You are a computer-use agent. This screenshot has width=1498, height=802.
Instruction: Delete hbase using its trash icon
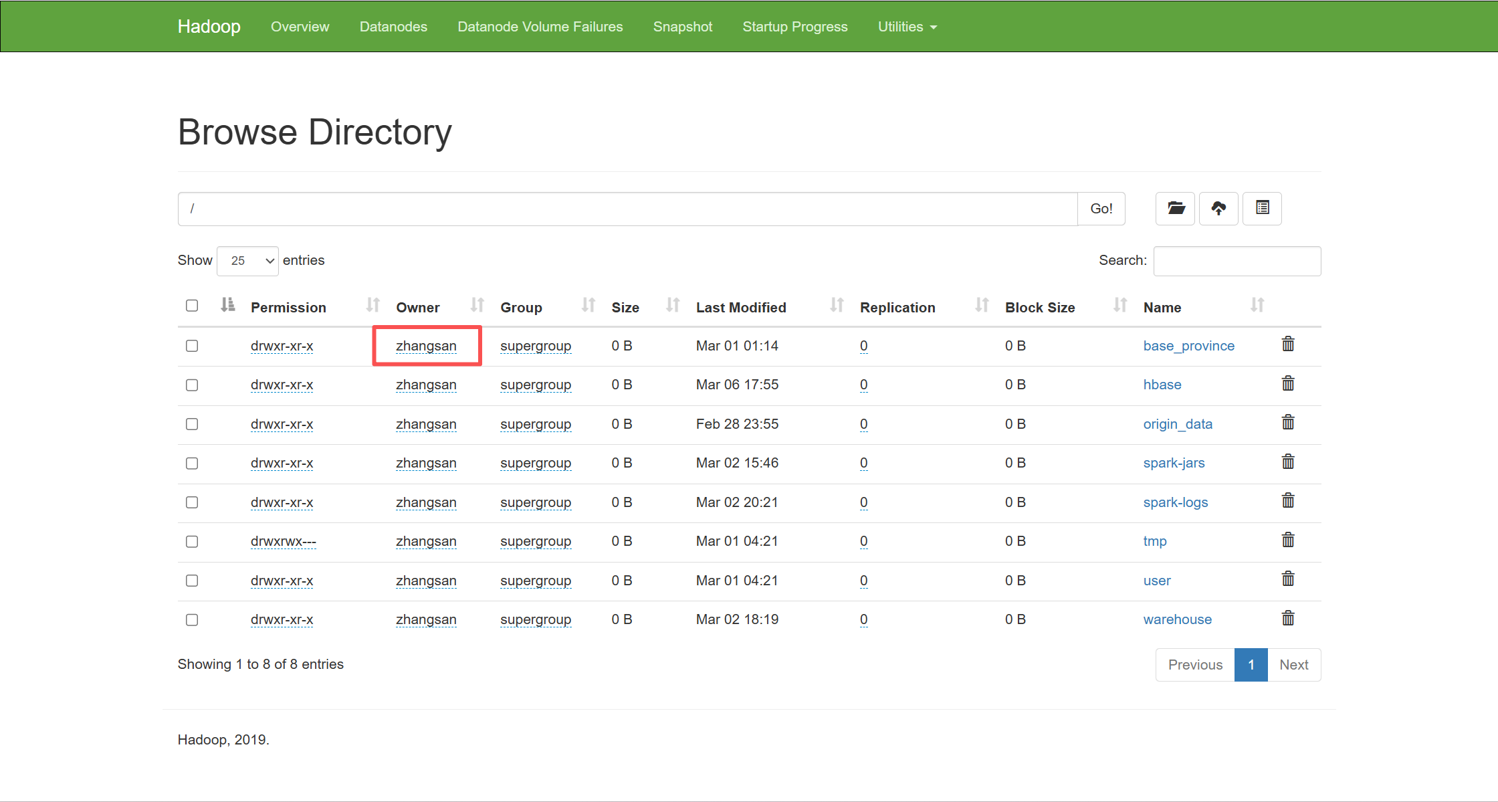(1288, 384)
